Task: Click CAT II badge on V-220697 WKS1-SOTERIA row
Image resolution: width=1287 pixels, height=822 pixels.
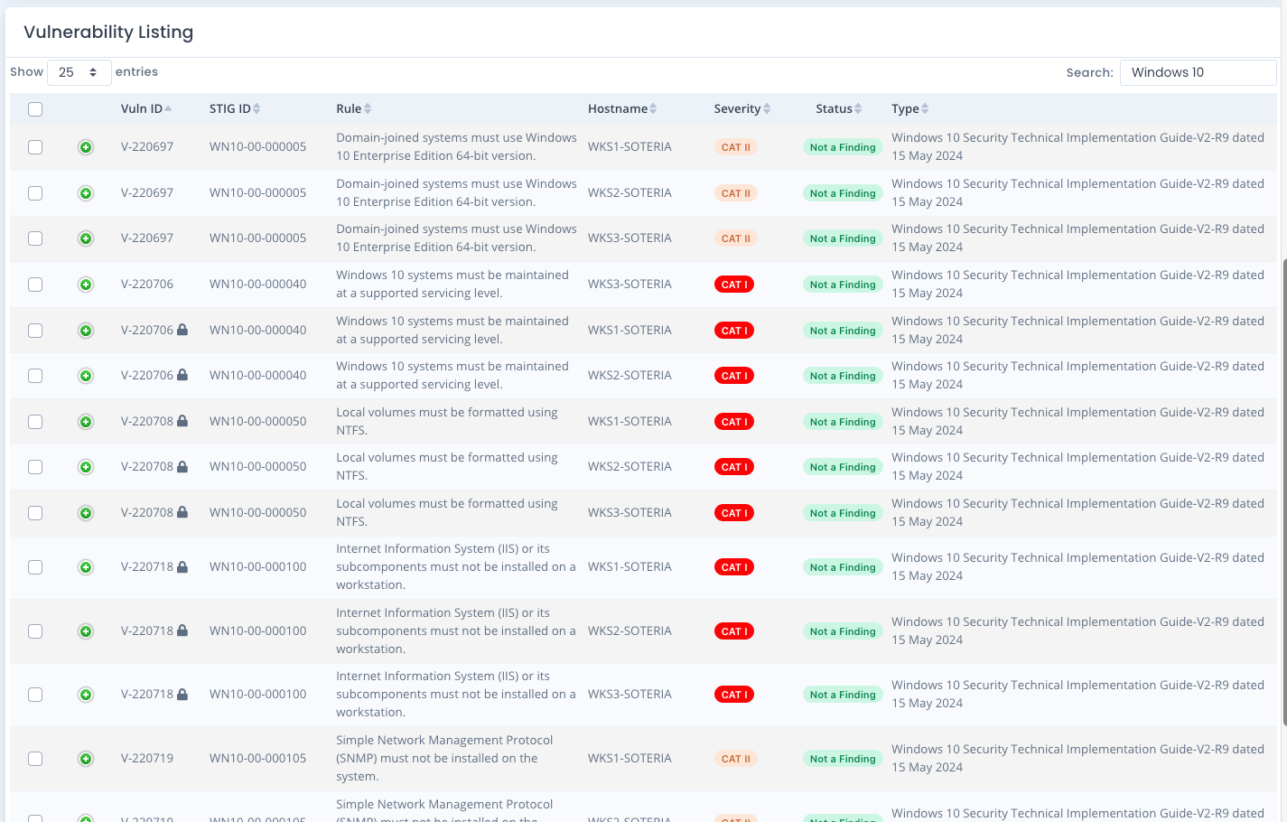Action: pyautogui.click(x=736, y=147)
